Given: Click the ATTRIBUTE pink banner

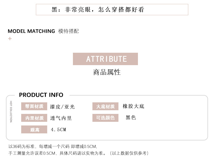Looking at the screenshot, I should pyautogui.click(x=105, y=59).
